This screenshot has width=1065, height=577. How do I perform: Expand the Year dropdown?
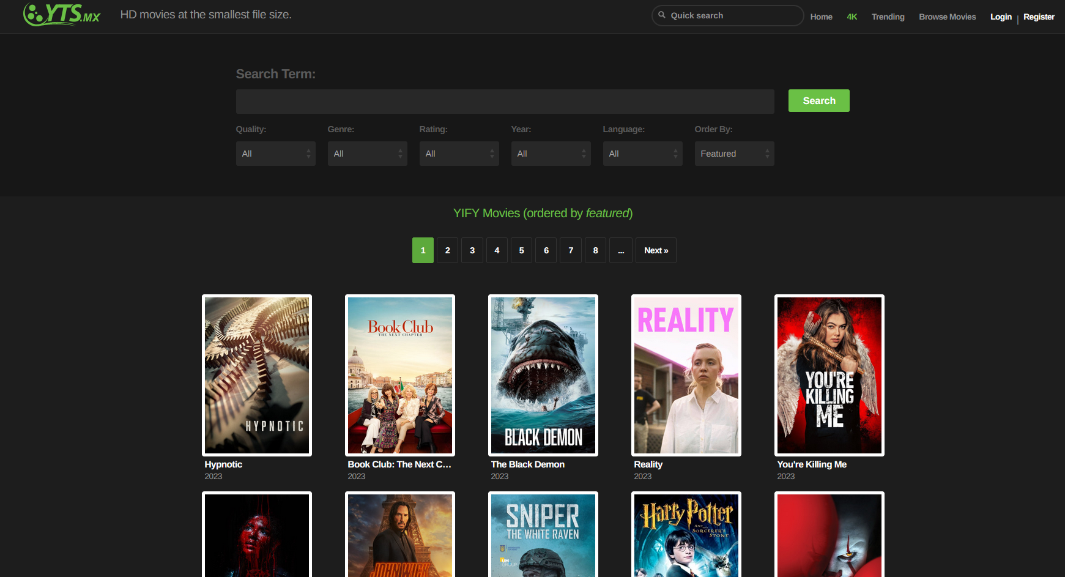point(551,154)
